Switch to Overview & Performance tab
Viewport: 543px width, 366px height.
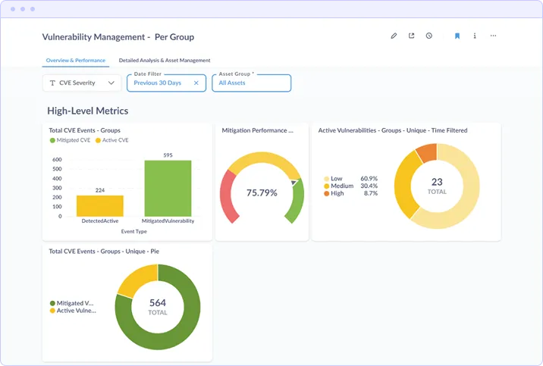76,60
